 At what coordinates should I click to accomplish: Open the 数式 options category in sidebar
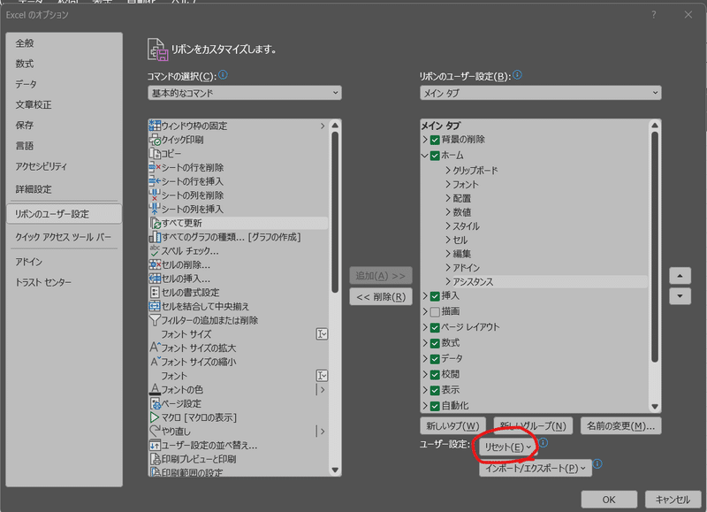pyautogui.click(x=64, y=64)
